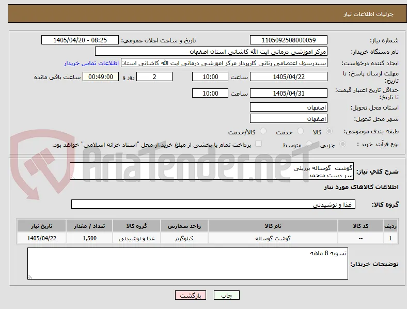Screen dimensions: 407x309
Task: Click the نام کالا column header
Action: pos(273,226)
